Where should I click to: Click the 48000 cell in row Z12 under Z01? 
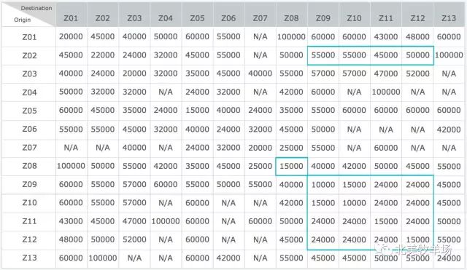click(71, 239)
